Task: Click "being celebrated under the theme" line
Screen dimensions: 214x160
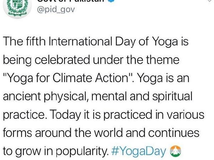Action: [x=91, y=60]
